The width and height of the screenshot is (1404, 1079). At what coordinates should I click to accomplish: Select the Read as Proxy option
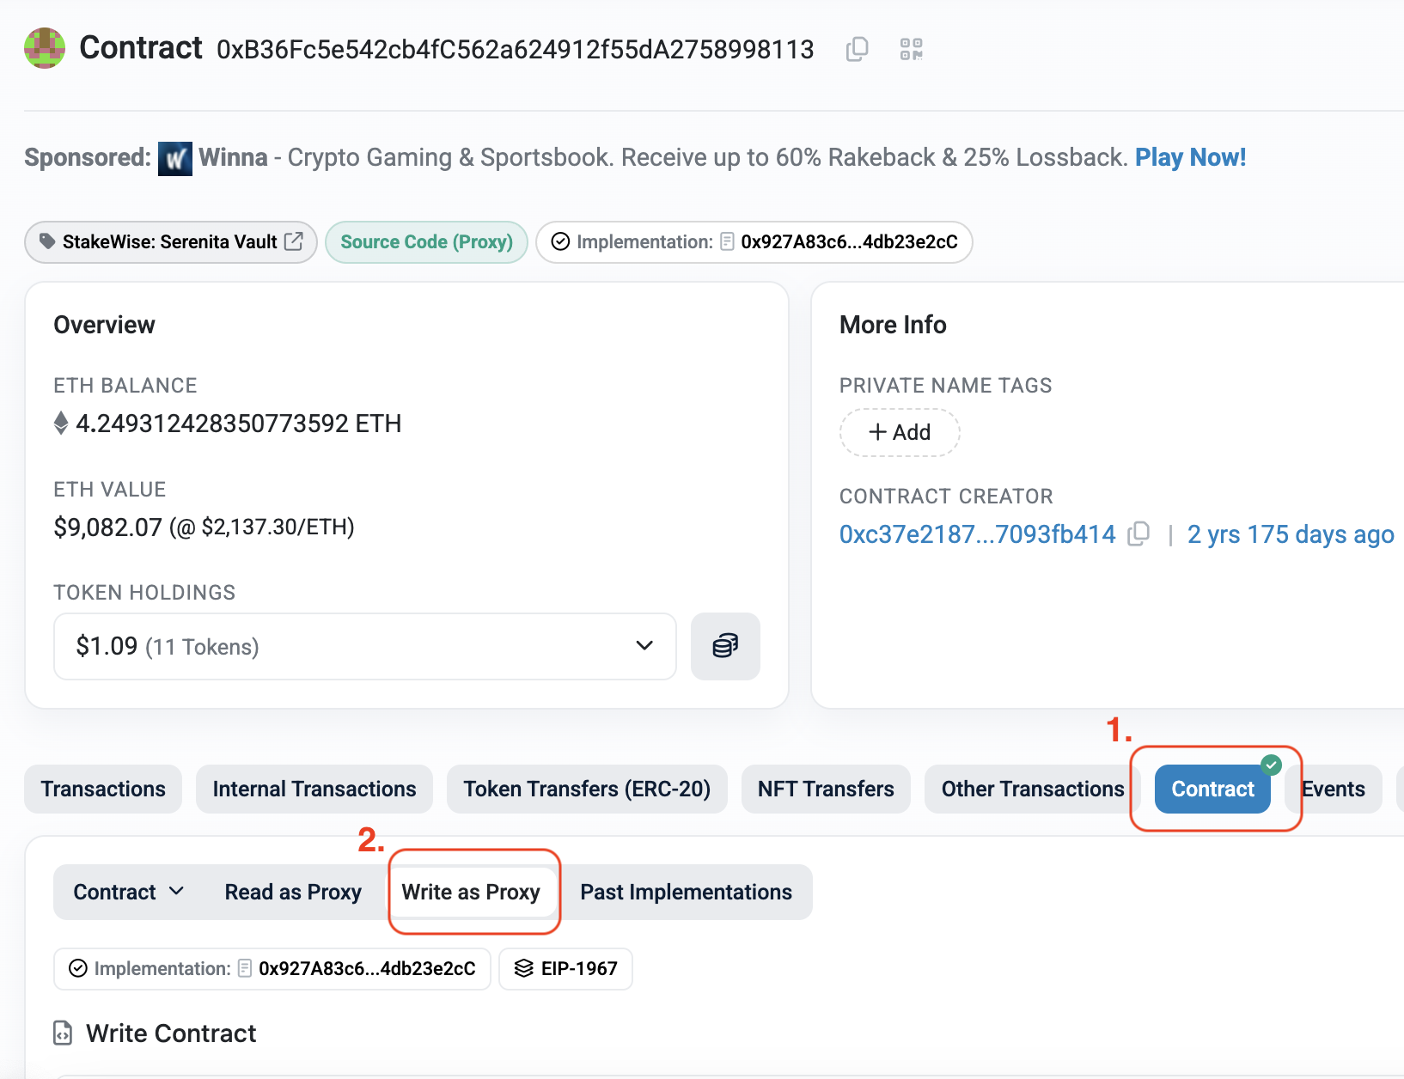(293, 892)
